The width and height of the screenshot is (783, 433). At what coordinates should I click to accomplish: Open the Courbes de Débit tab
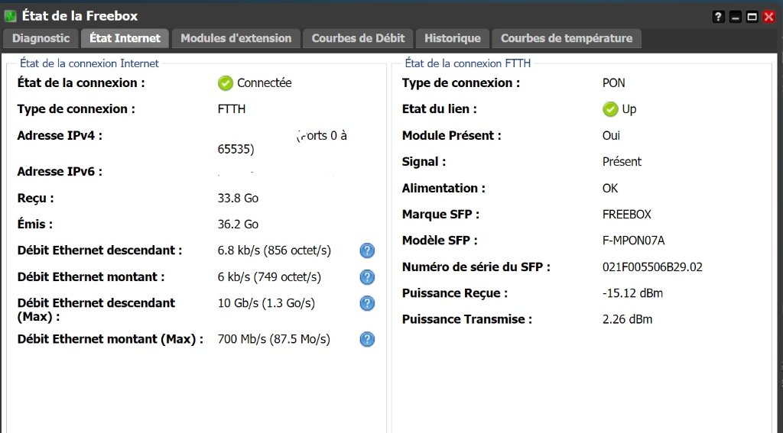(358, 38)
